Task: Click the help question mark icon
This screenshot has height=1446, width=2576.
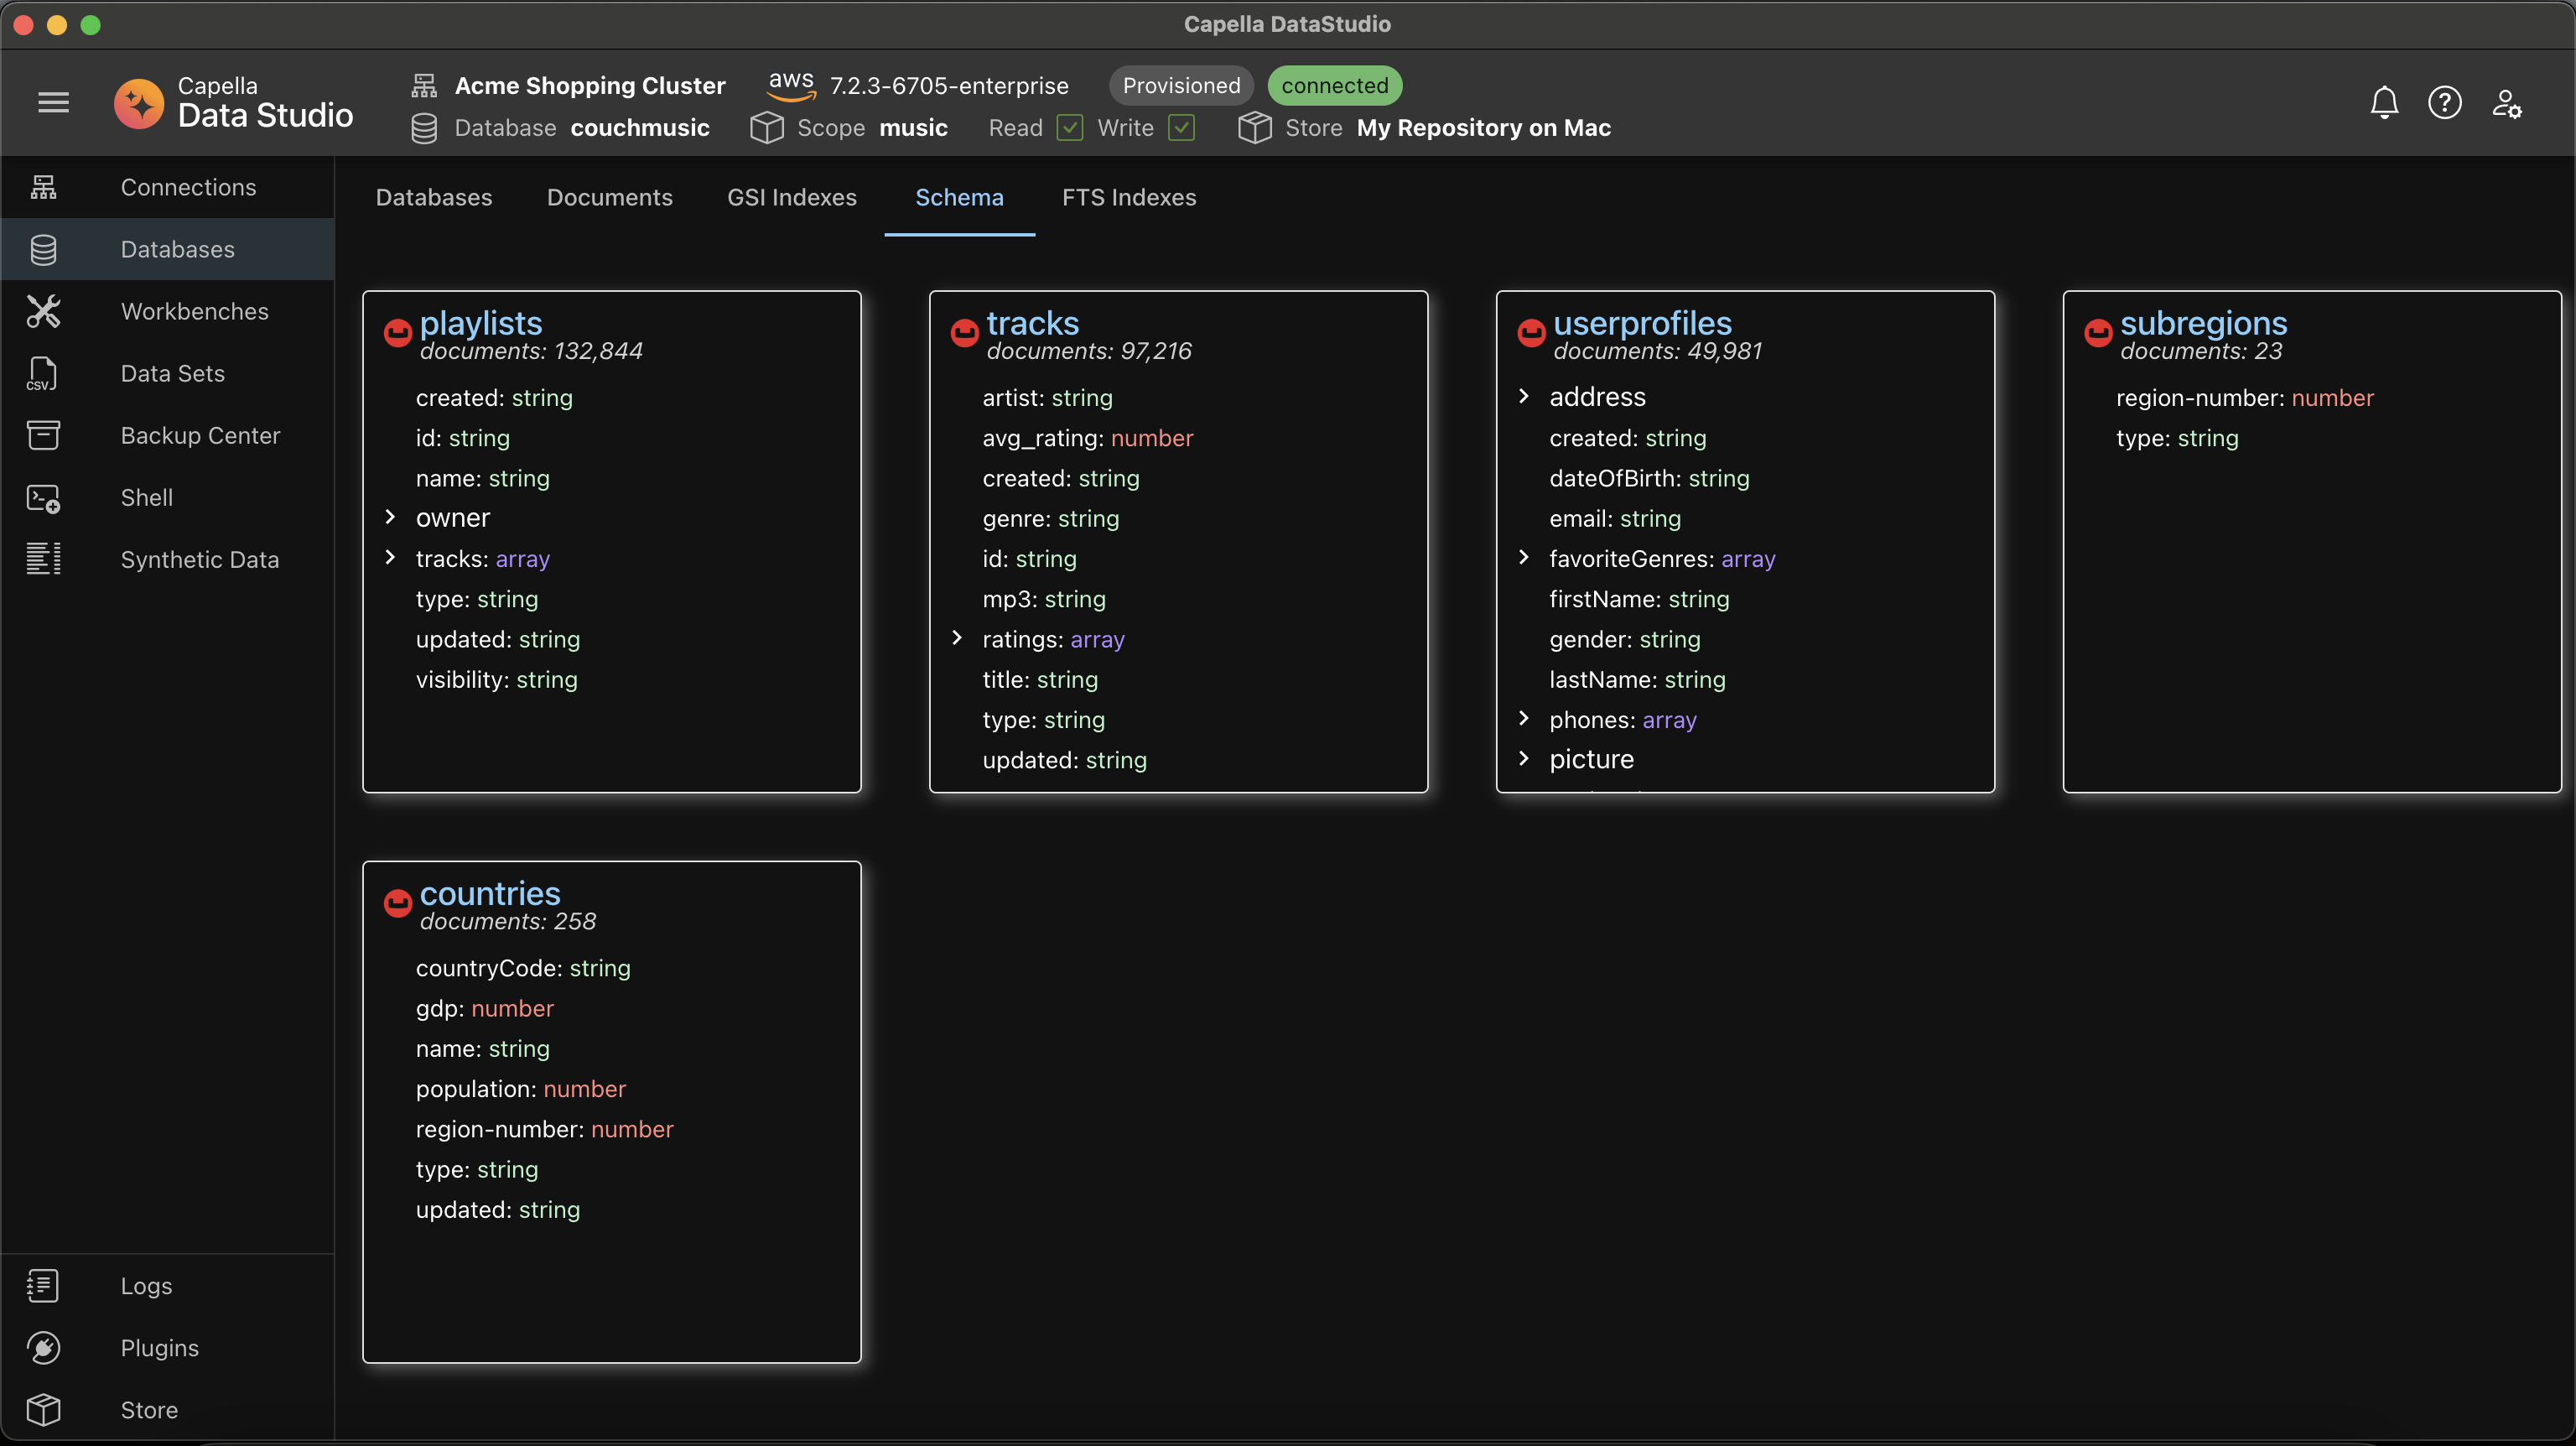Action: [x=2445, y=102]
